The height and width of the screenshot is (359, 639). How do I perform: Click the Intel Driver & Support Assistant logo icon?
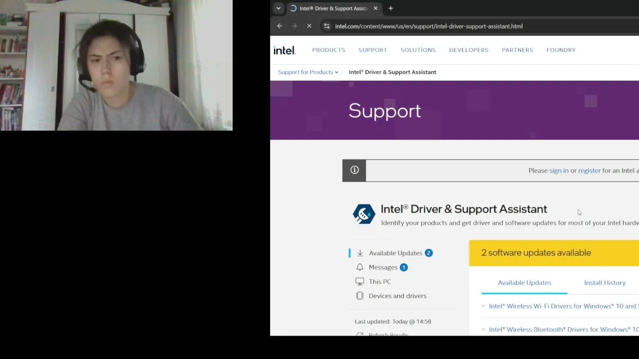[364, 214]
